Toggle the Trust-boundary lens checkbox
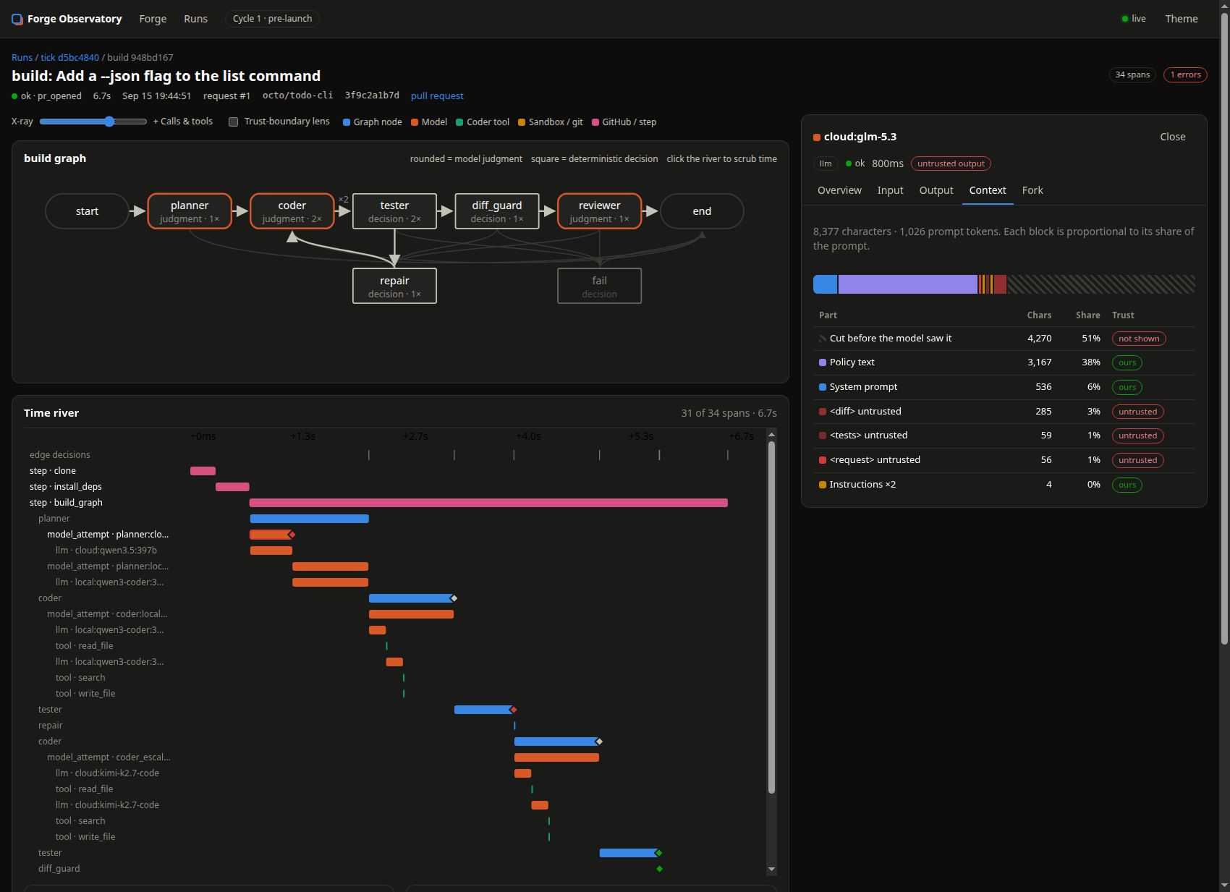The image size is (1230, 892). coord(233,122)
